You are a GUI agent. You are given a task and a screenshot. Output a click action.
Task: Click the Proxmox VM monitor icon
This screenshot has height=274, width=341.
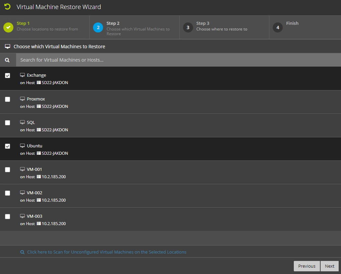[22, 99]
